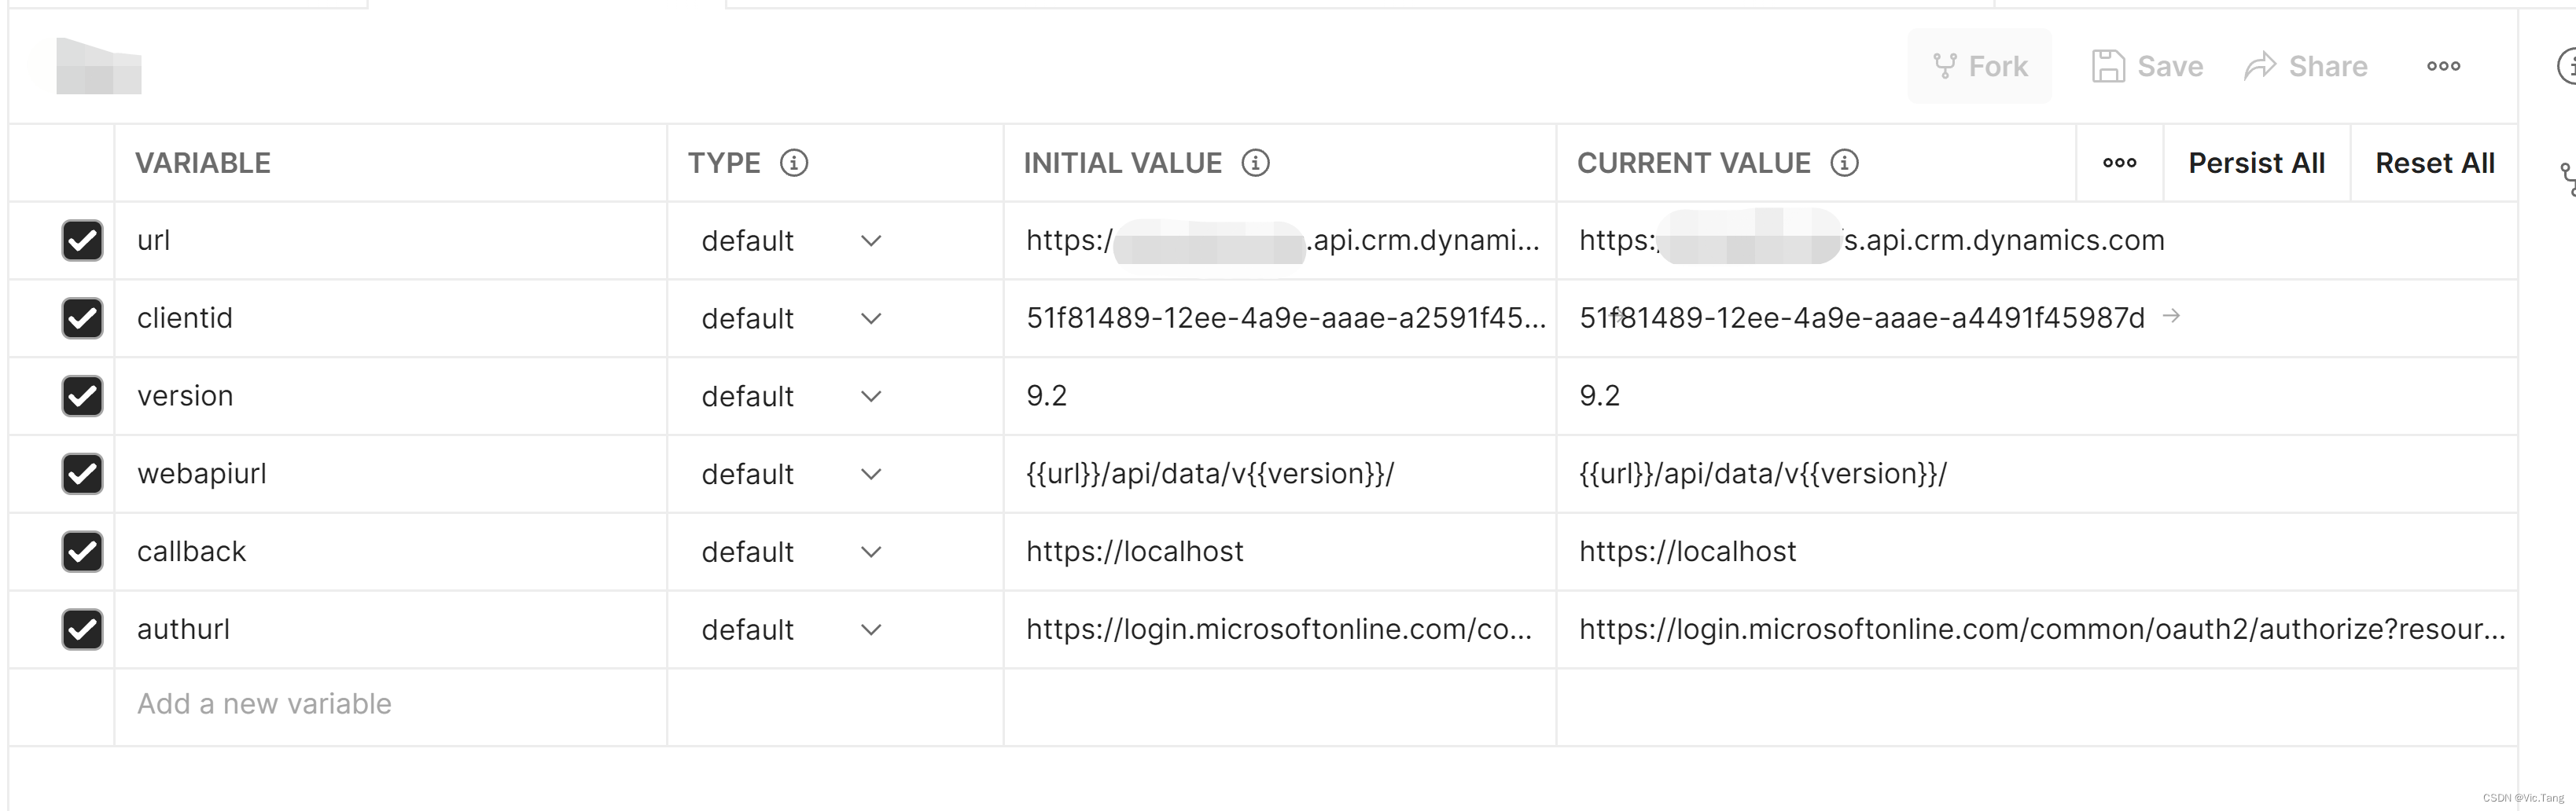Open the Share dialog
Screen dimensions: 2576x811
(x=2306, y=65)
